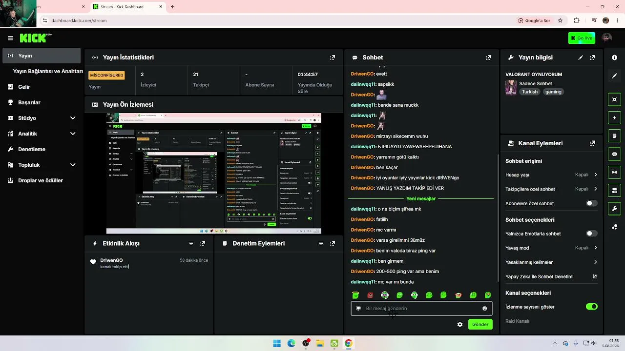Toggle the stream preview icon in the right rail

tap(614, 99)
